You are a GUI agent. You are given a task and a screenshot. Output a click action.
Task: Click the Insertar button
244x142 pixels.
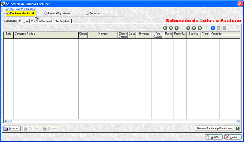pos(12,128)
